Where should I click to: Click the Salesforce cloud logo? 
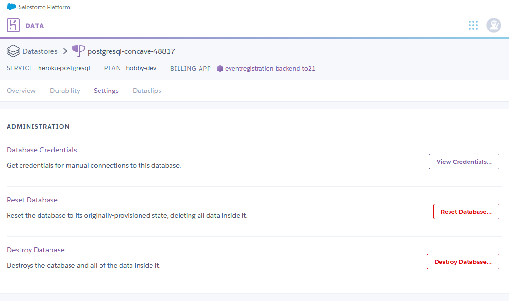click(x=11, y=7)
